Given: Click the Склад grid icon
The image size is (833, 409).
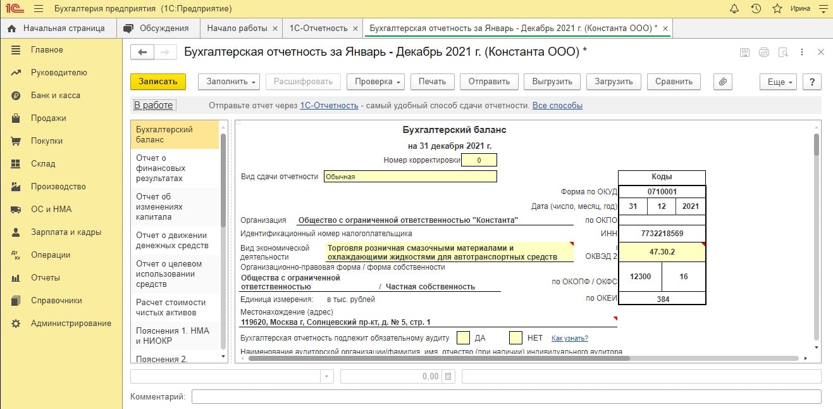Looking at the screenshot, I should [x=16, y=164].
